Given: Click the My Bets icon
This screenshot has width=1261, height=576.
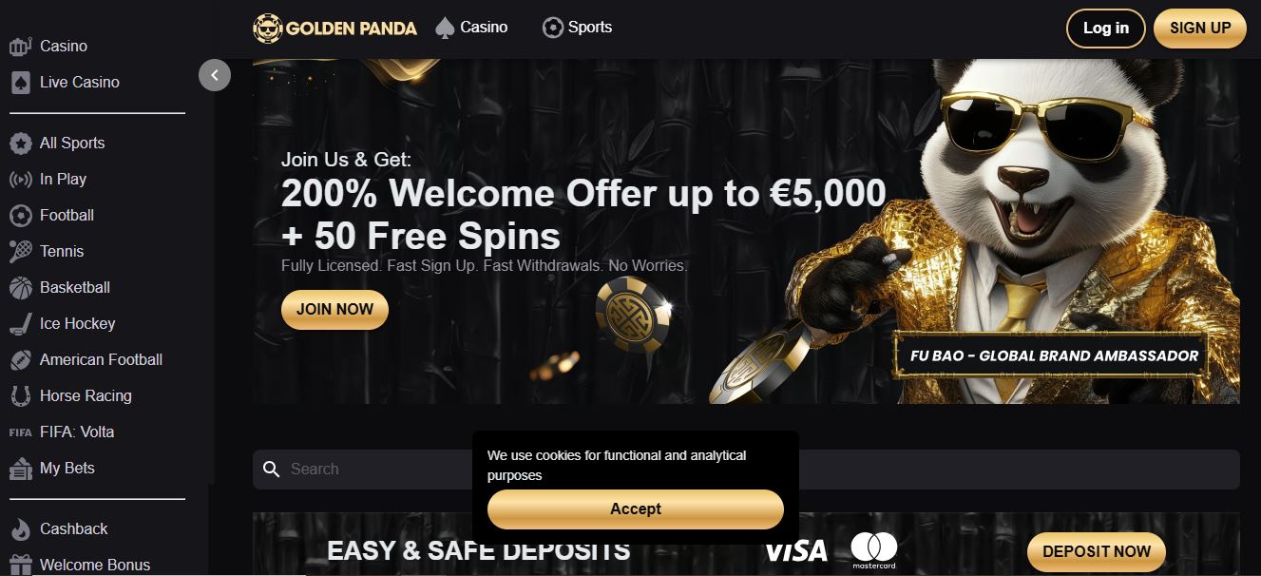Looking at the screenshot, I should (x=20, y=469).
